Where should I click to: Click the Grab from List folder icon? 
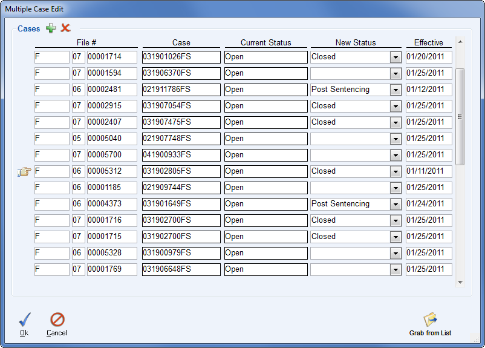(430, 320)
